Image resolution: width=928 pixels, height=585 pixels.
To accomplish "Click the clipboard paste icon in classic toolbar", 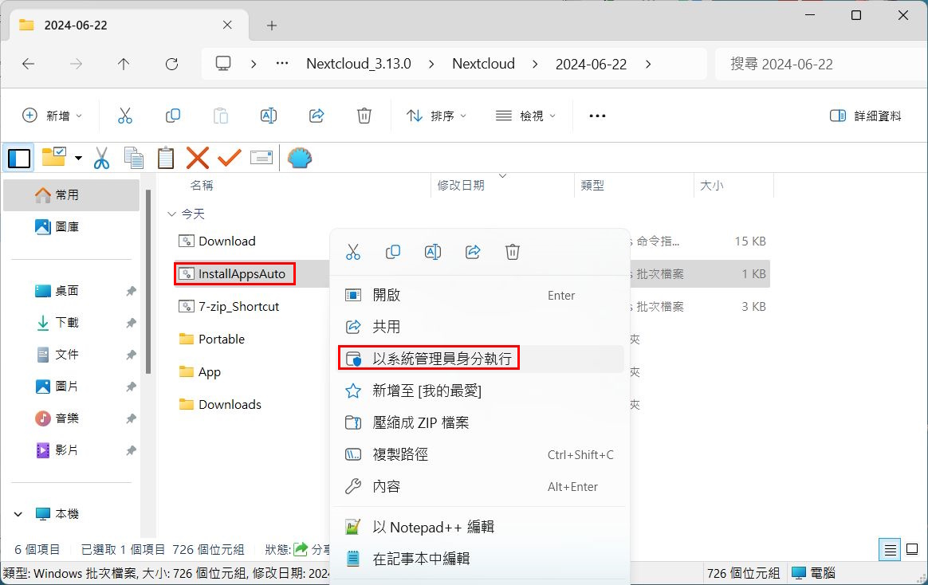I will [165, 158].
